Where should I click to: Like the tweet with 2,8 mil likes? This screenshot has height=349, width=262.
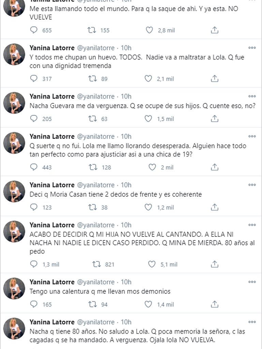point(149,30)
